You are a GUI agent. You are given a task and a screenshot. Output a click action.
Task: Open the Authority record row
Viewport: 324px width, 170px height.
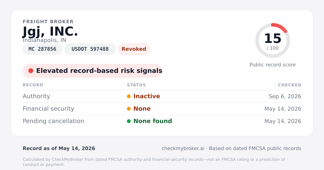(x=162, y=96)
